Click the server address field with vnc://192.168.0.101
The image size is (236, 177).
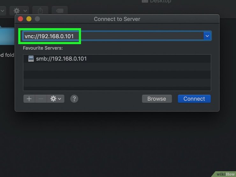tap(112, 36)
